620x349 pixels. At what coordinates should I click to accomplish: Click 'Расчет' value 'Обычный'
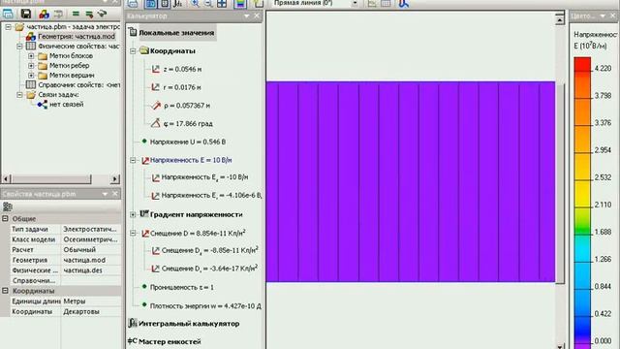[91, 250]
